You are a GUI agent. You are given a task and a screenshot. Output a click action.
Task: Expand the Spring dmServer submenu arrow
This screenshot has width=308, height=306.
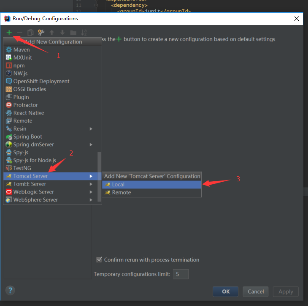pyautogui.click(x=91, y=145)
